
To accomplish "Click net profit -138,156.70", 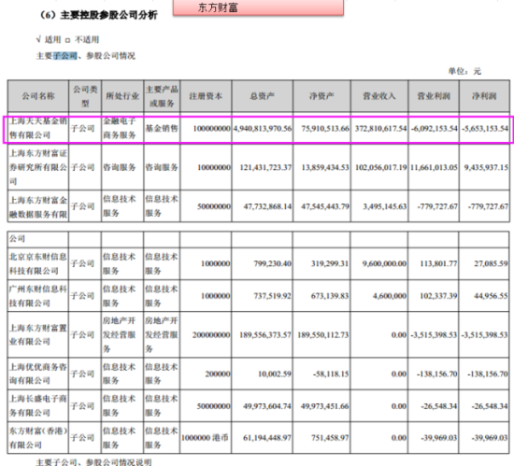I will 488,374.
